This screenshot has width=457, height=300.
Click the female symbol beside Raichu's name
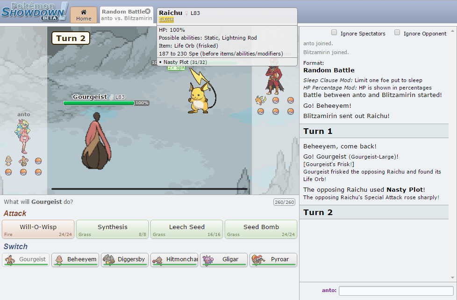tap(186, 13)
